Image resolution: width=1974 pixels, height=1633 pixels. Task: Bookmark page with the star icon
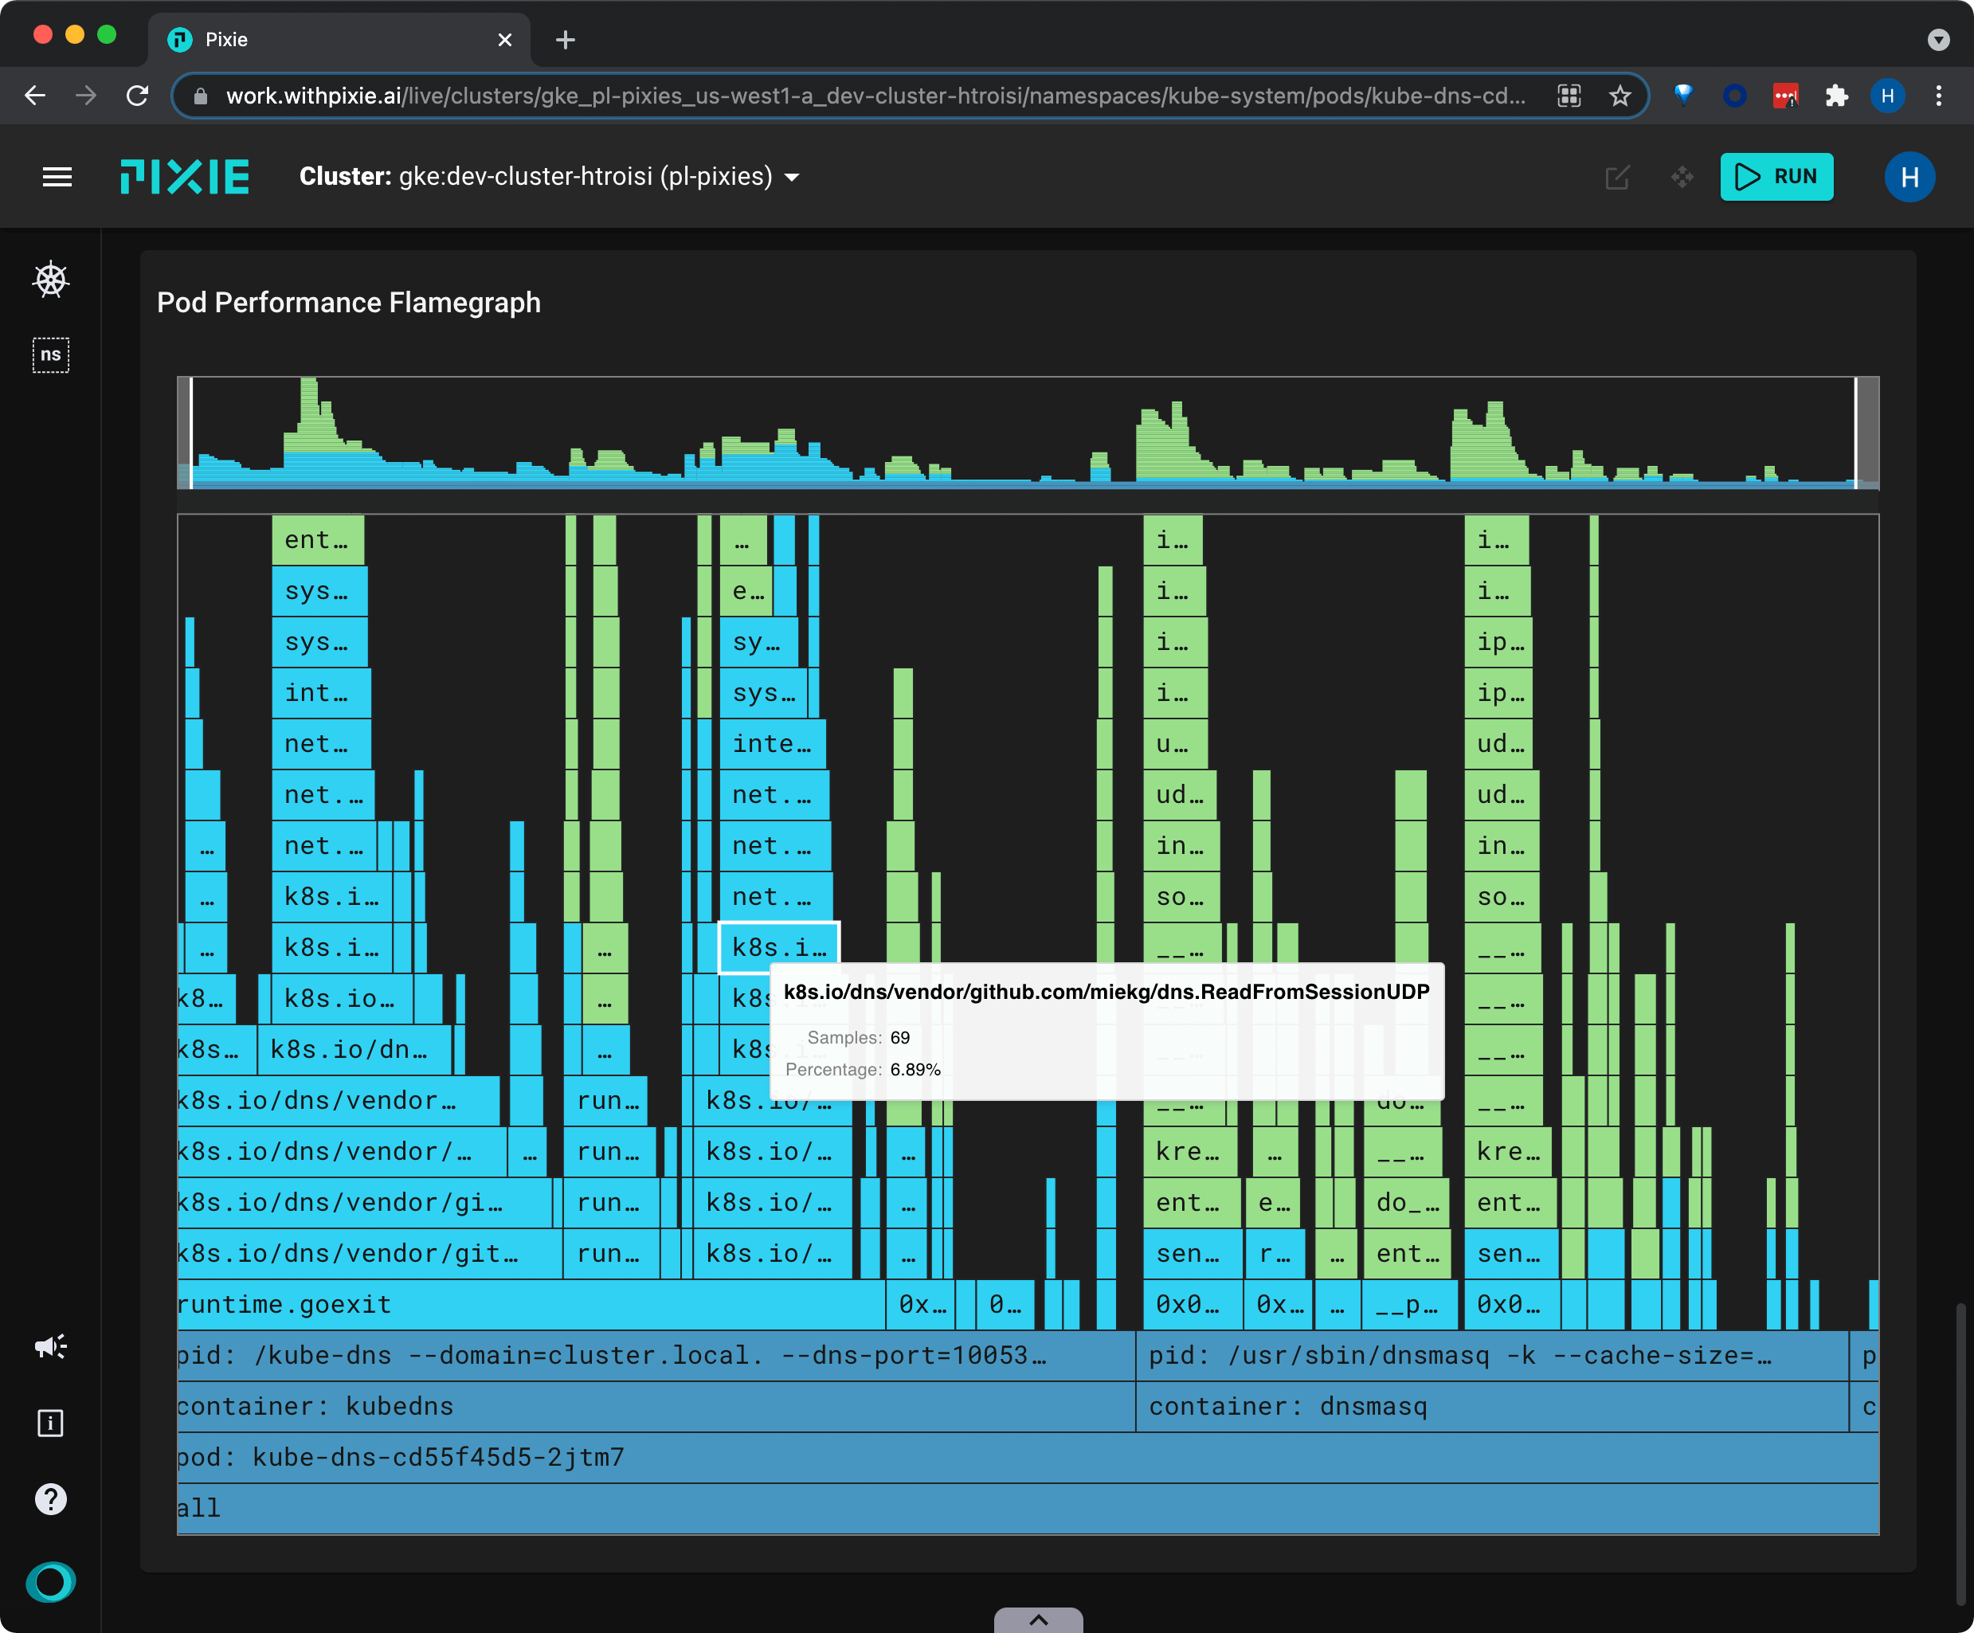tap(1620, 96)
